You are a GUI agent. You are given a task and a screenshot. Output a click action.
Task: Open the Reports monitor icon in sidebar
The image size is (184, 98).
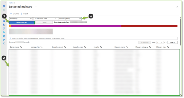(4, 28)
